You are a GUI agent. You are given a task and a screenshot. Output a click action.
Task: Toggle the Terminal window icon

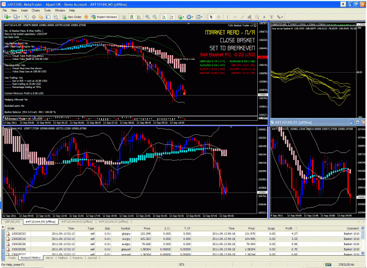pos(48,17)
